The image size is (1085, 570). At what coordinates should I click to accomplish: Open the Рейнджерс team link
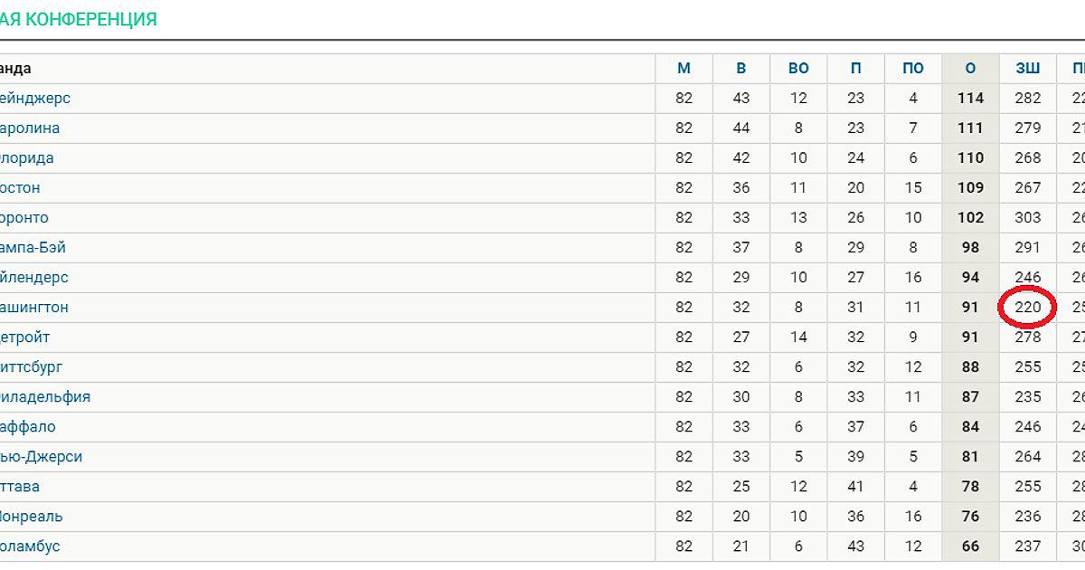coord(35,98)
